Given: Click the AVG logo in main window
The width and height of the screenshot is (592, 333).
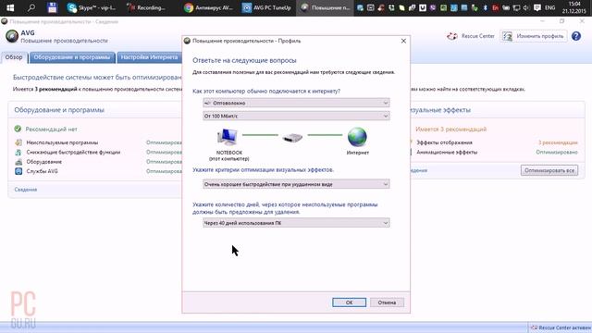Looking at the screenshot, I should point(12,36).
